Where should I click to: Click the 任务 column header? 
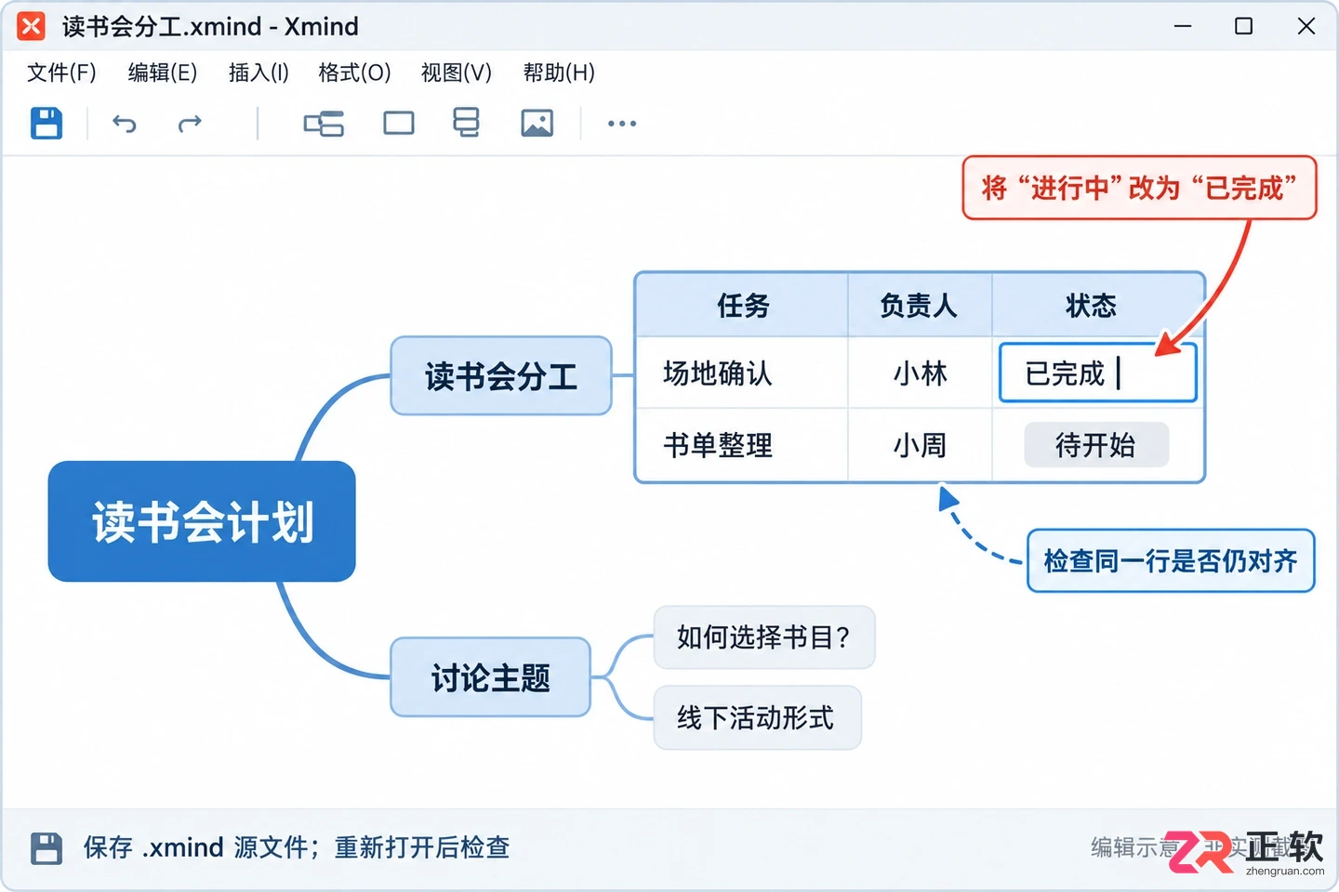(x=742, y=305)
